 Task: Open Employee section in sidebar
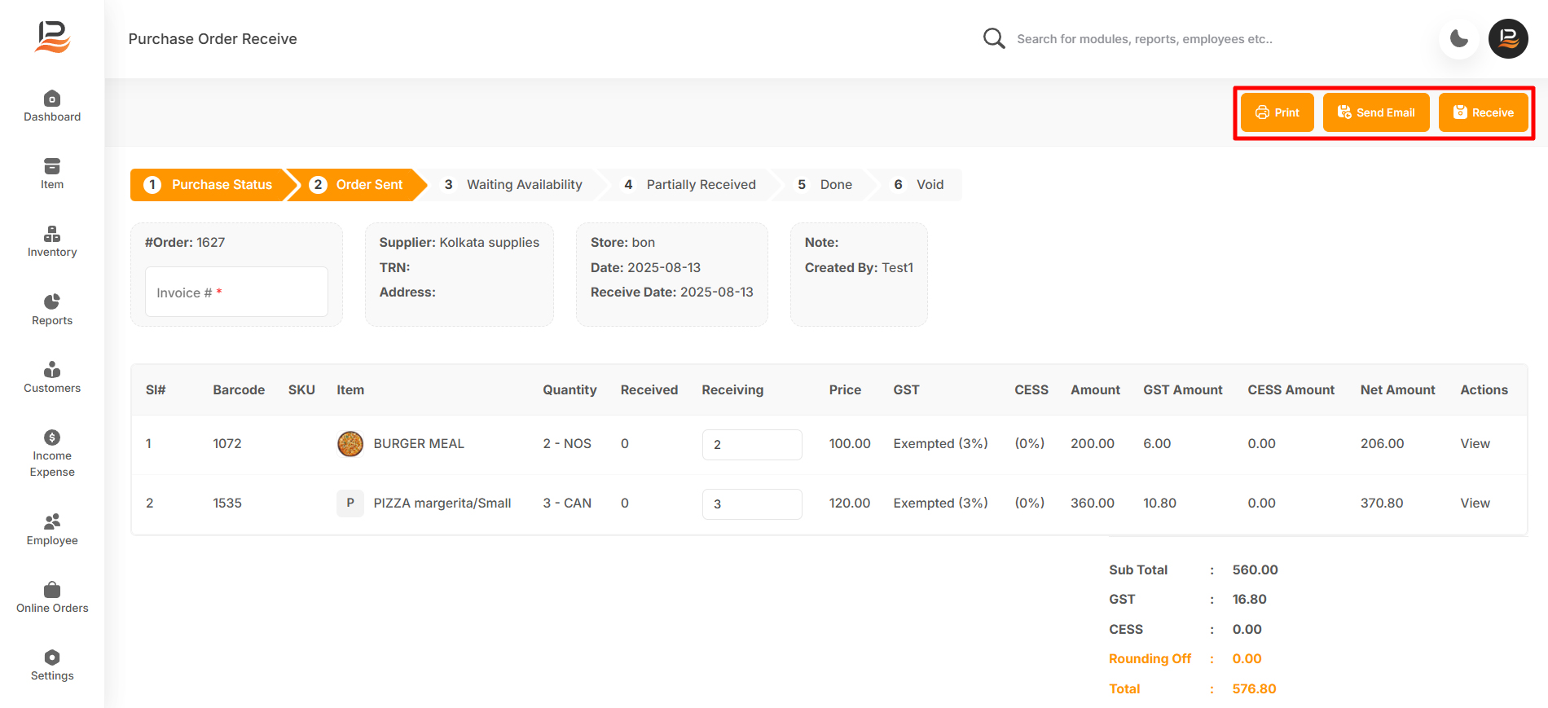[52, 530]
